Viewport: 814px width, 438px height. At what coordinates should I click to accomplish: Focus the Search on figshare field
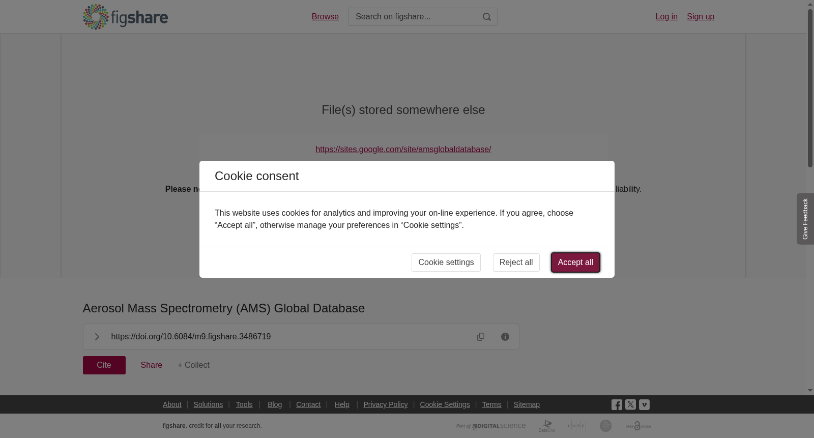415,17
